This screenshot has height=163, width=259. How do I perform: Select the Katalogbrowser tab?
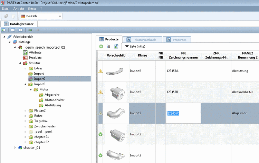19,24
